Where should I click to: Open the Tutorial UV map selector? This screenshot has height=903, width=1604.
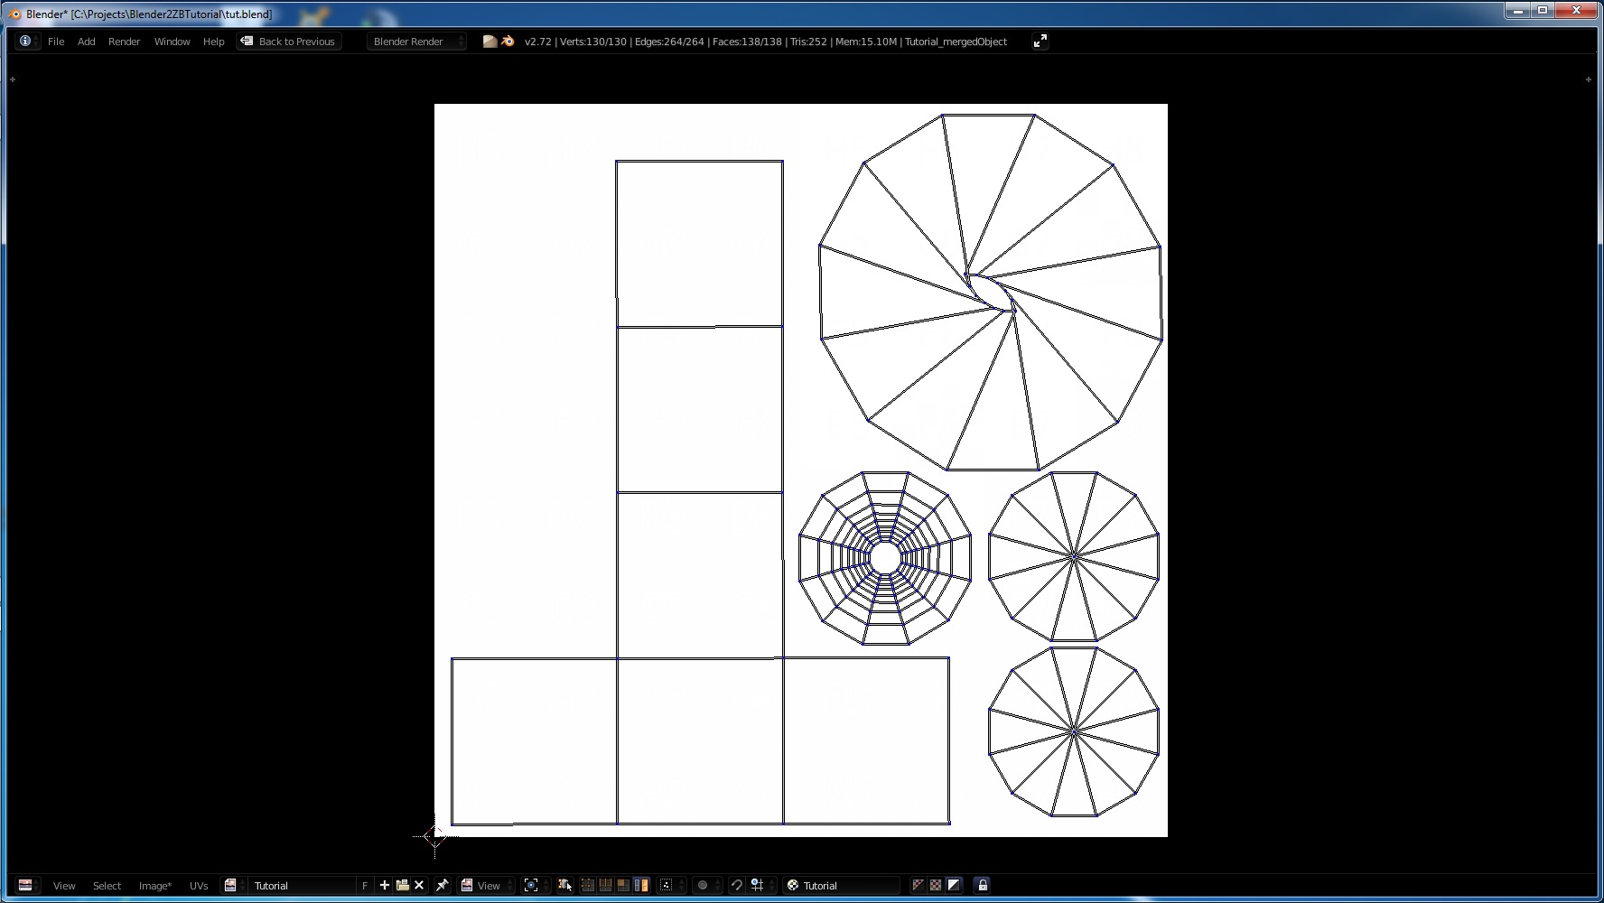click(x=841, y=886)
